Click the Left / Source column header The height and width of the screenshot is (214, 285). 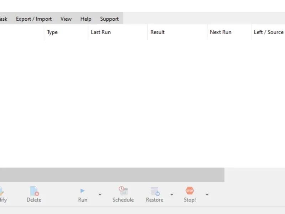tap(268, 32)
